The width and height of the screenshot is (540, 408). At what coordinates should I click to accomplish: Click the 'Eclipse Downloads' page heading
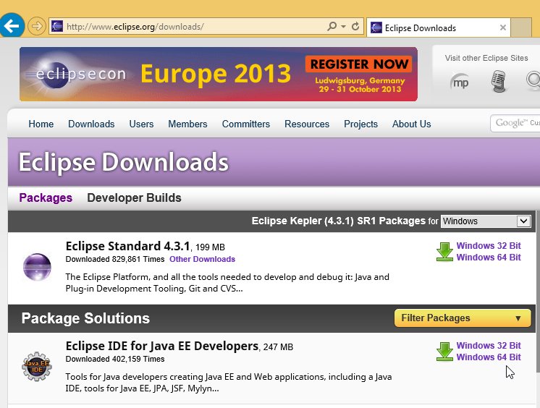coord(123,162)
